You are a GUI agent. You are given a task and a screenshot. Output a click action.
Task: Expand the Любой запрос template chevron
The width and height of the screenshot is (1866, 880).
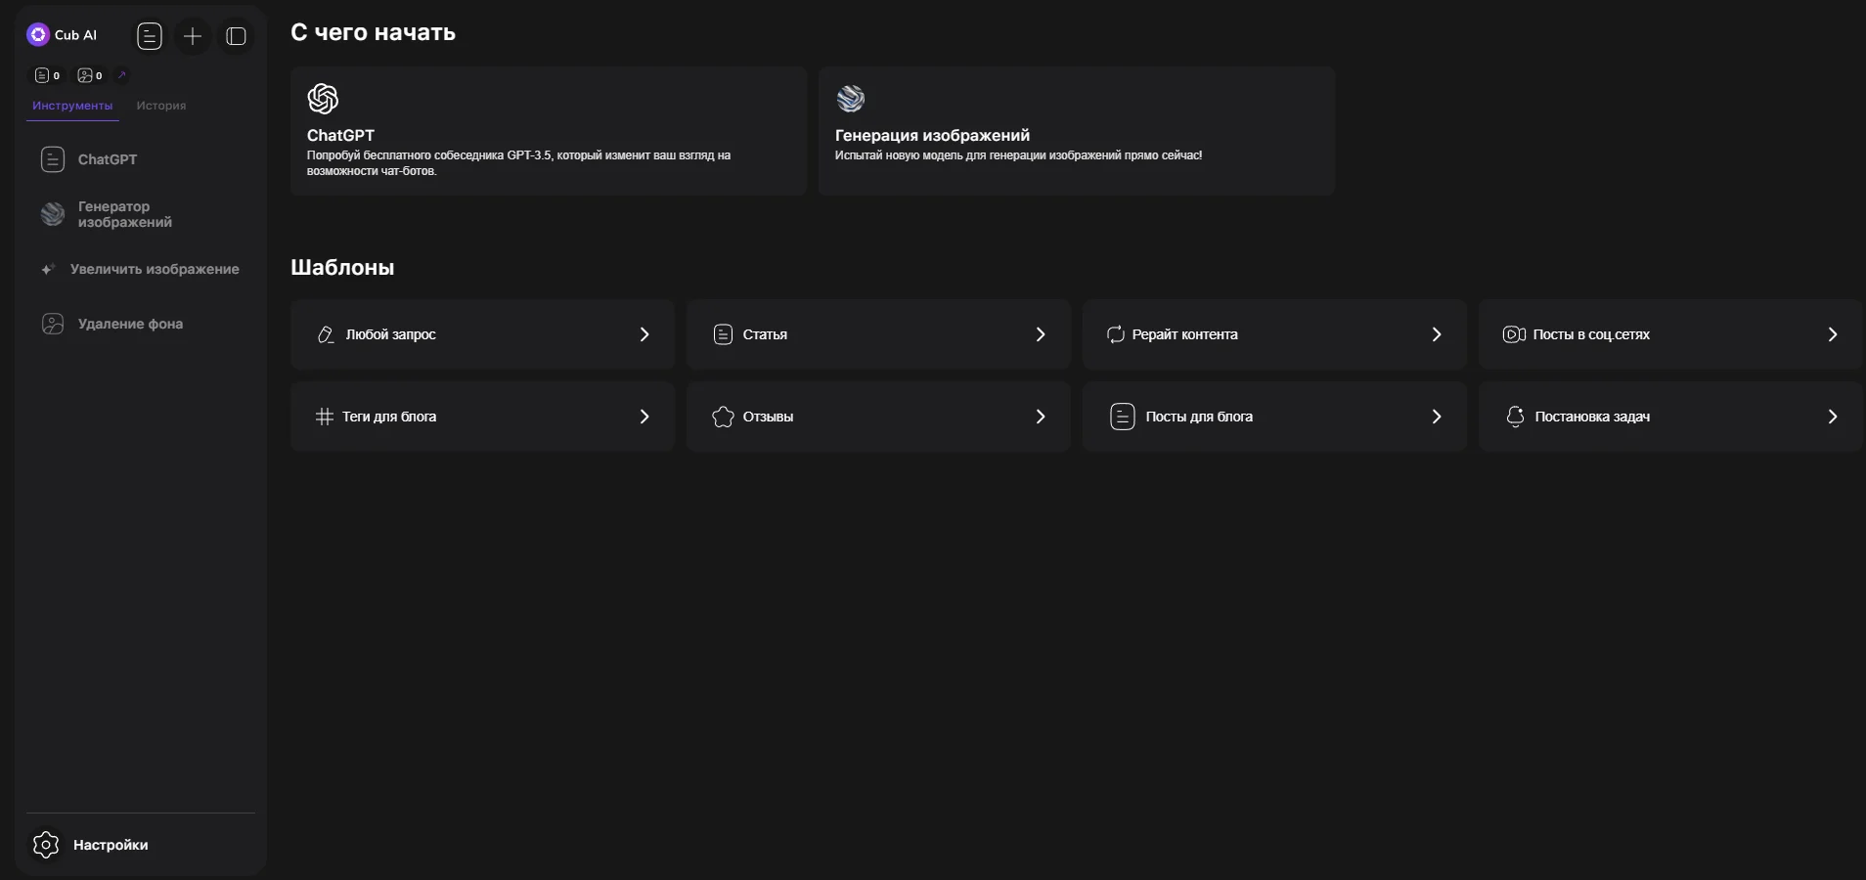pos(644,334)
